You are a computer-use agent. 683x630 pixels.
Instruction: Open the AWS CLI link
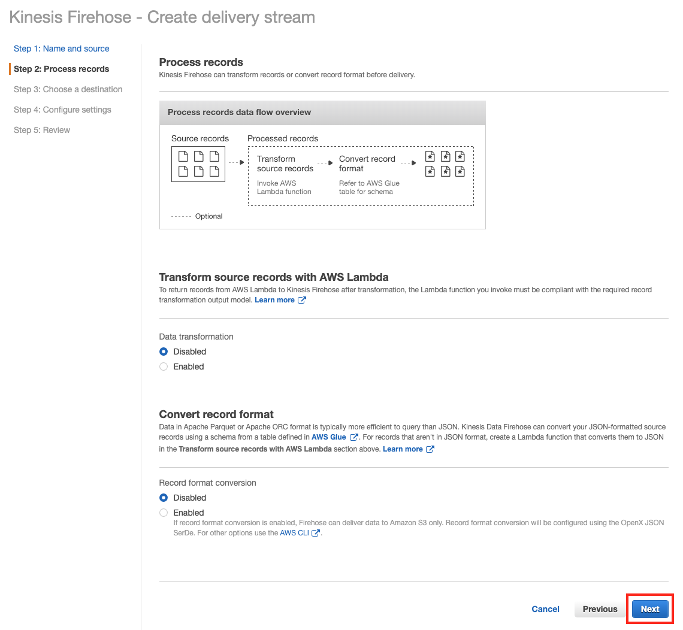click(294, 533)
